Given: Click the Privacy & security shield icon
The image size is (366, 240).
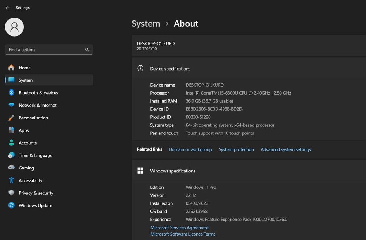Looking at the screenshot, I should point(11,193).
